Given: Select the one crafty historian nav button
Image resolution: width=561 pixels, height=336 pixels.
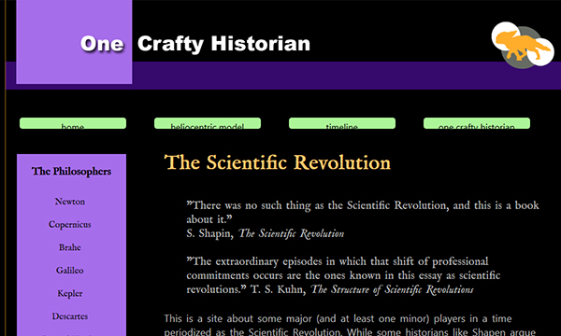Looking at the screenshot, I should (x=477, y=123).
